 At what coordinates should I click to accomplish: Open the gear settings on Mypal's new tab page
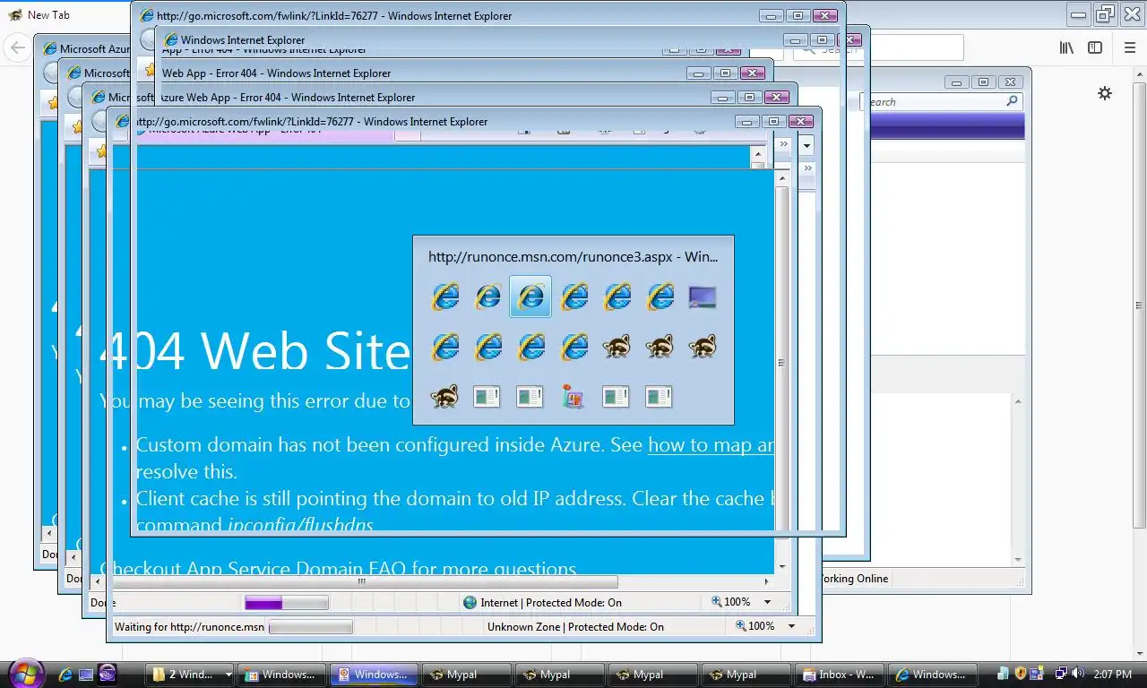point(1105,93)
